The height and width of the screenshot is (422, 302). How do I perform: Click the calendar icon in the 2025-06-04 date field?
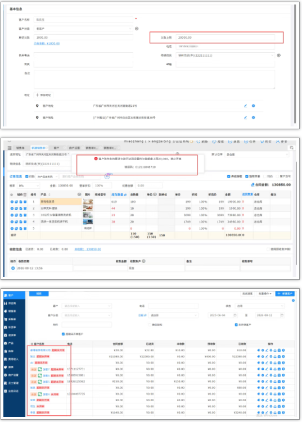(x=235, y=315)
